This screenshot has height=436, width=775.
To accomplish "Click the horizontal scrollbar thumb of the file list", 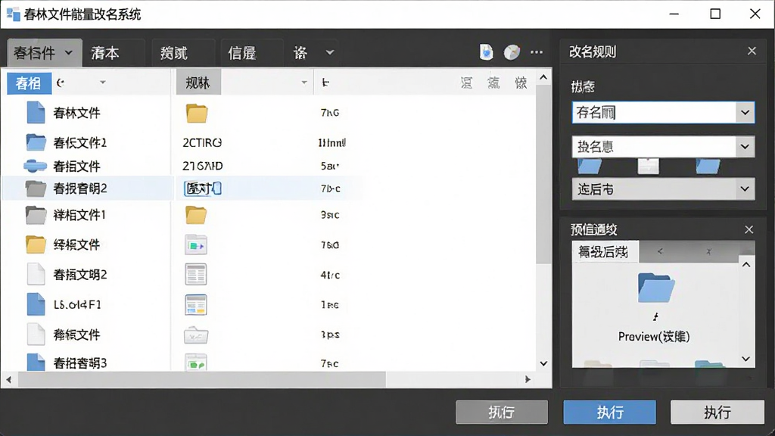I will (x=201, y=380).
